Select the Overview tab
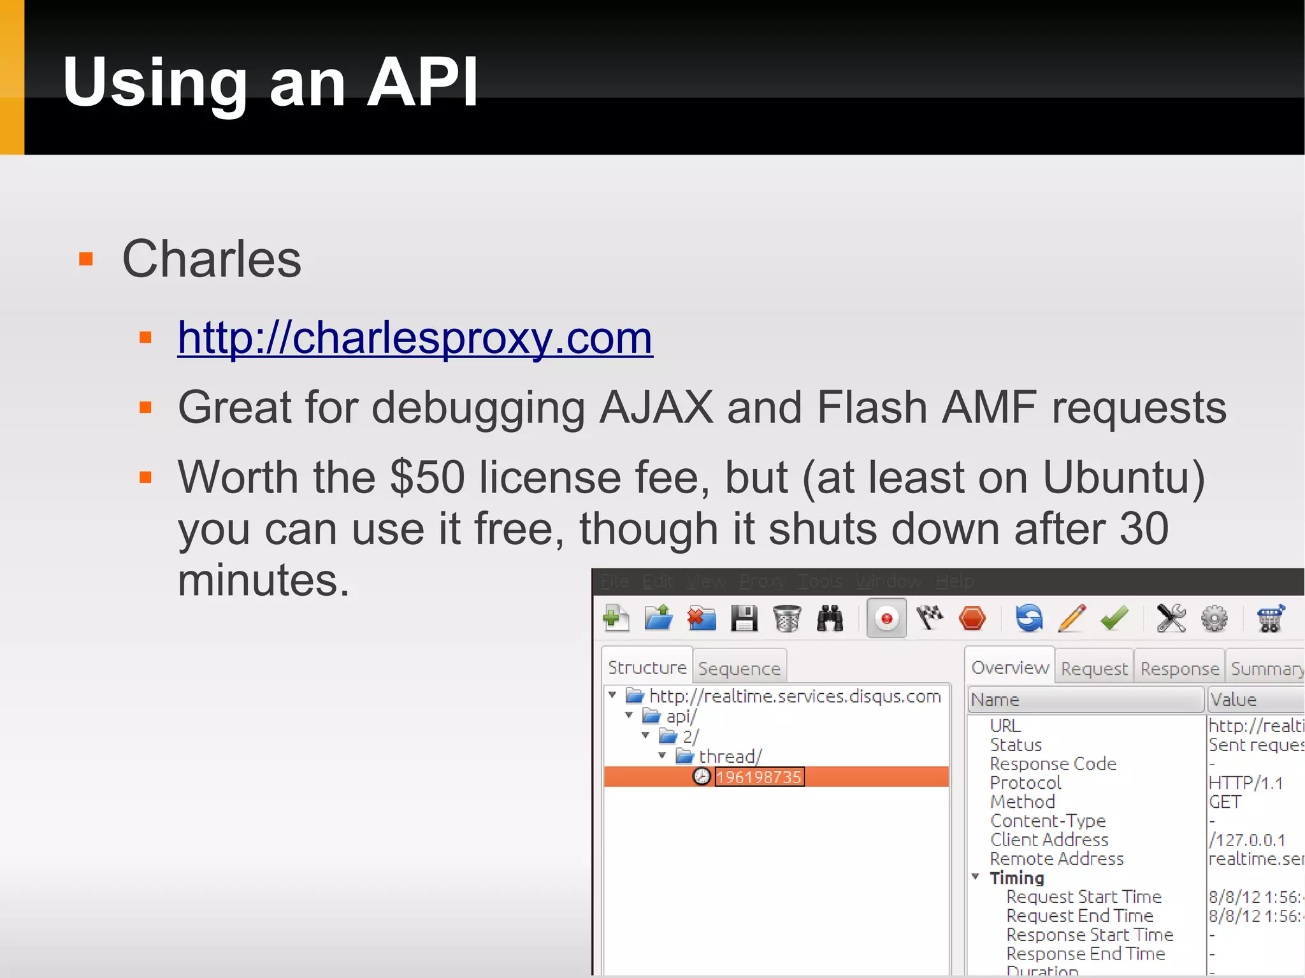This screenshot has height=978, width=1305. point(1010,667)
